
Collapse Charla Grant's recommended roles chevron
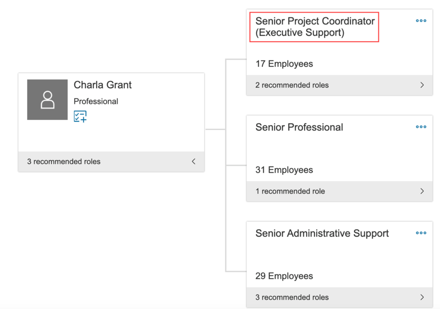tap(193, 161)
